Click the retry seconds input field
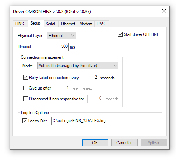The height and width of the screenshot is (158, 176). point(91,78)
